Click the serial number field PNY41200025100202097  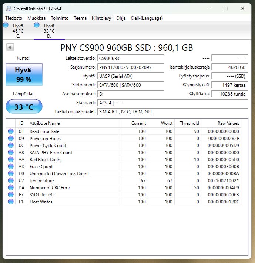pos(130,67)
